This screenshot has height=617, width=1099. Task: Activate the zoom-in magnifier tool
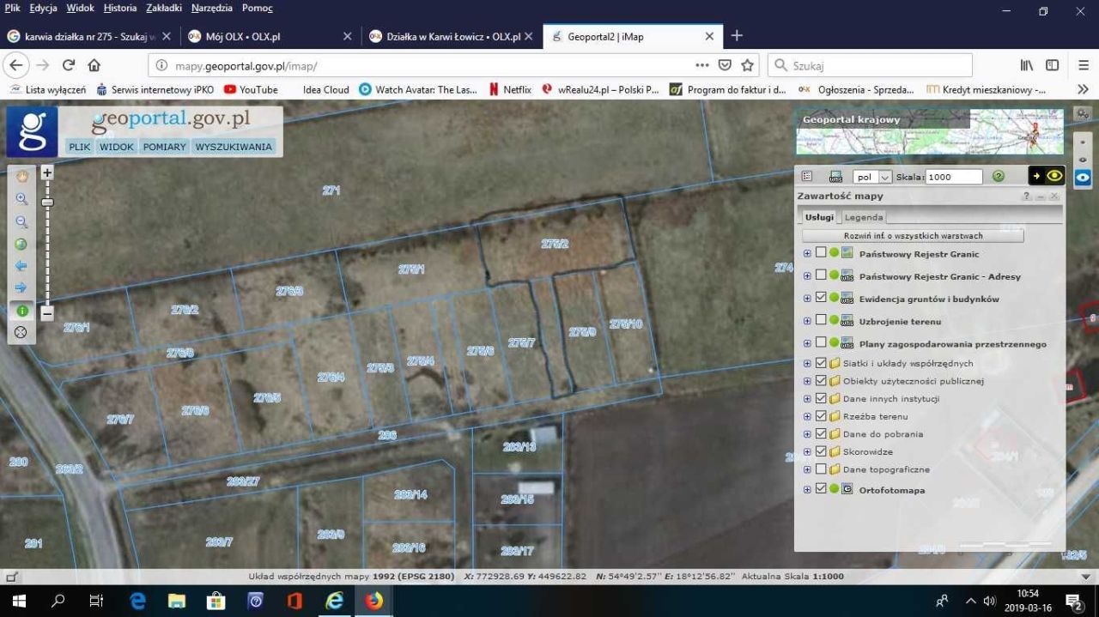tap(21, 198)
